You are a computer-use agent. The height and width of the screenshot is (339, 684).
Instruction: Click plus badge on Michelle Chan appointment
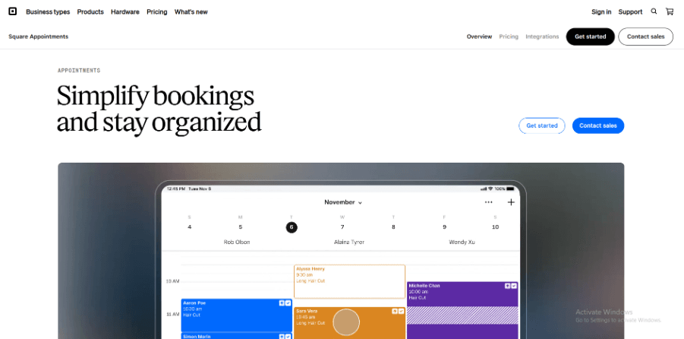tap(507, 286)
